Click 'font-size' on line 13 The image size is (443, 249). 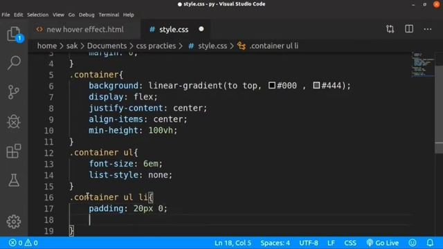[x=111, y=163]
